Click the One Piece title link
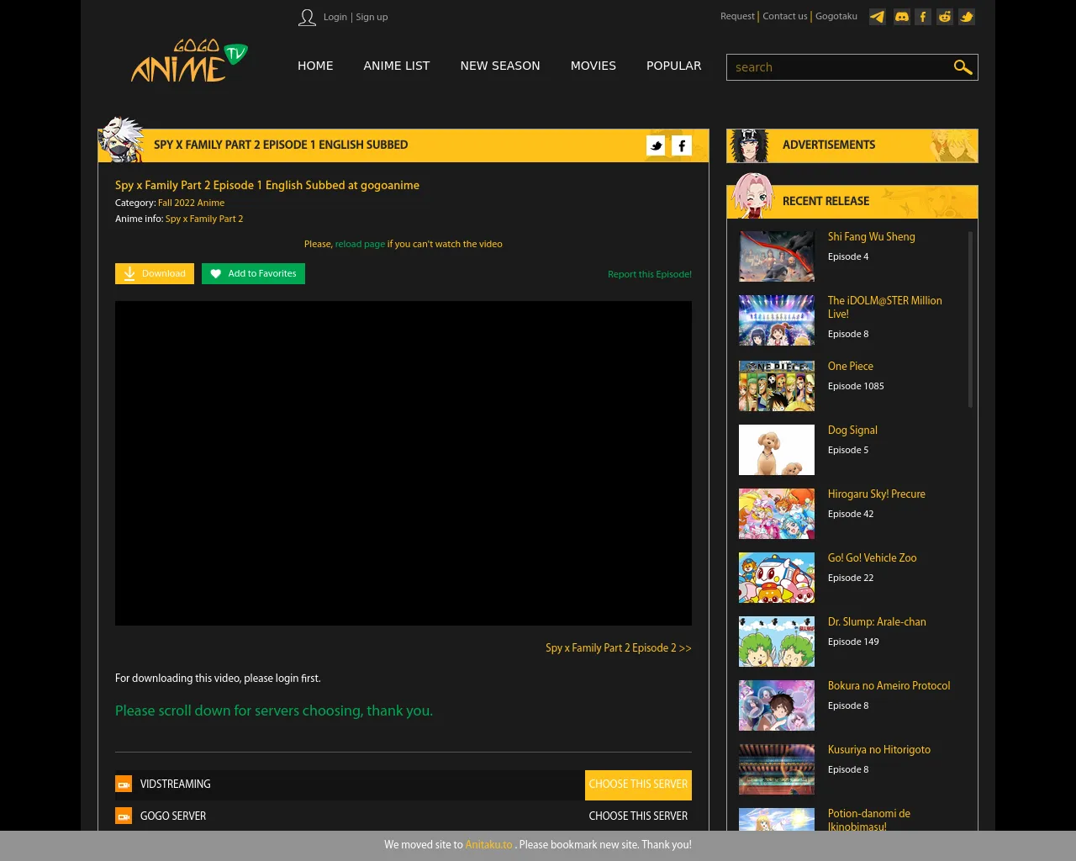Screen dimensions: 1076x861 pyautogui.click(x=851, y=367)
